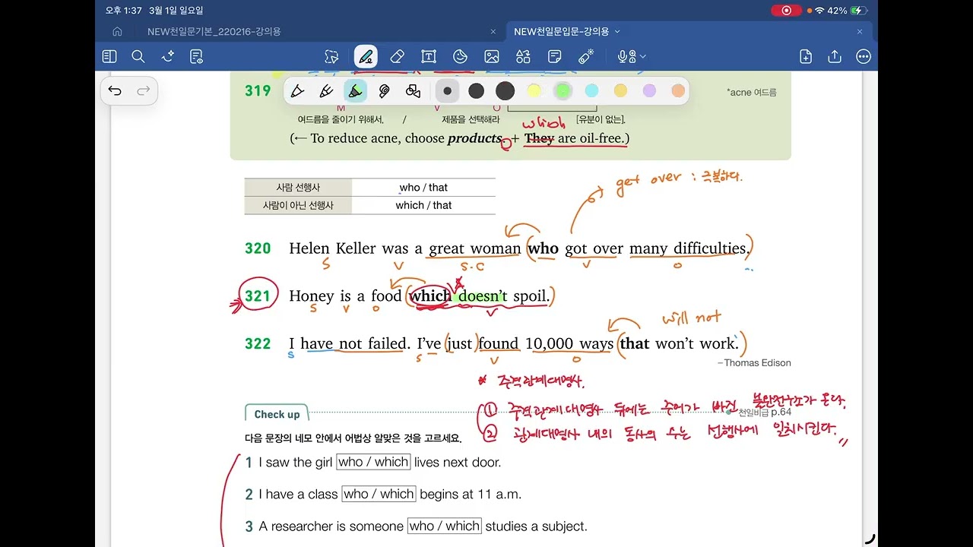Image resolution: width=973 pixels, height=547 pixels.
Task: Select the pen writing tool
Action: 366,56
